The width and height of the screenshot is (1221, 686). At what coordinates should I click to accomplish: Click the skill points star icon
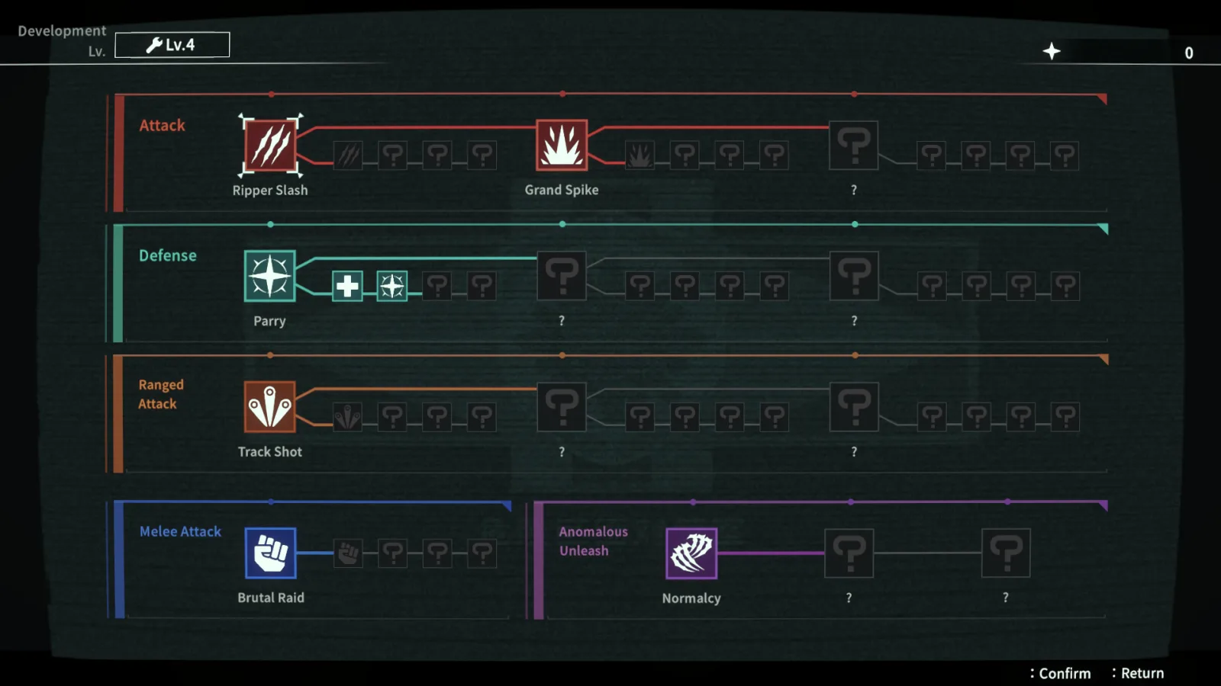click(x=1052, y=51)
